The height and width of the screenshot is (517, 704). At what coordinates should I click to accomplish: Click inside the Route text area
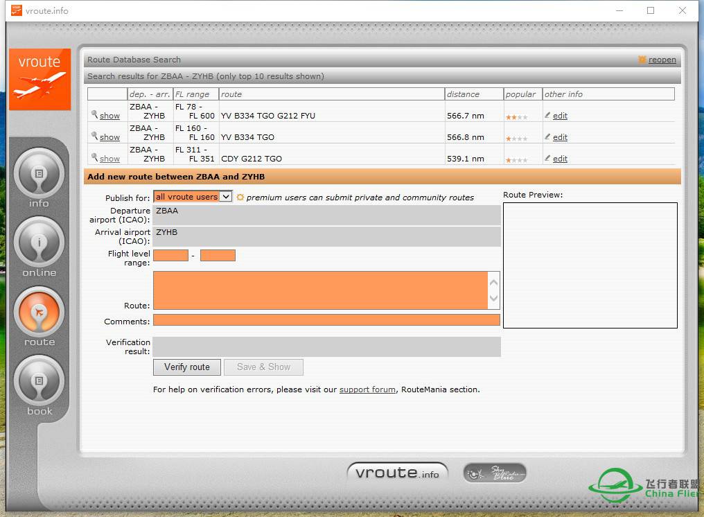point(321,290)
